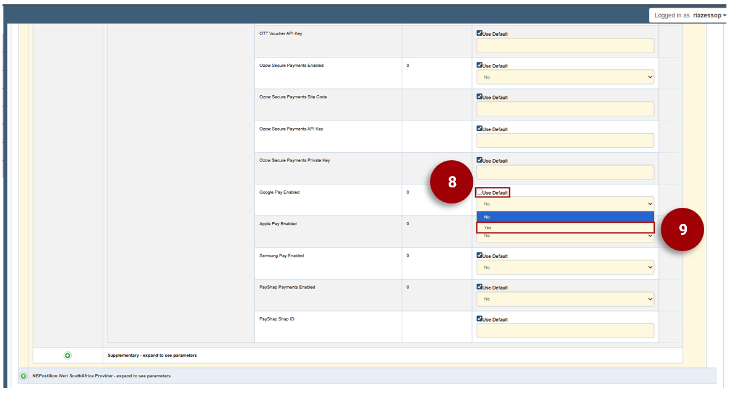Toggle Use Default for Ozow Secure Payments Site Code
Screen dimensions: 732x394
(480, 97)
